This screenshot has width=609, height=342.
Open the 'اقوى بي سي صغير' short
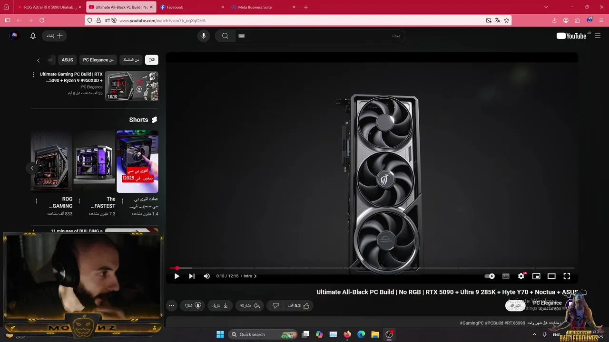click(x=138, y=161)
